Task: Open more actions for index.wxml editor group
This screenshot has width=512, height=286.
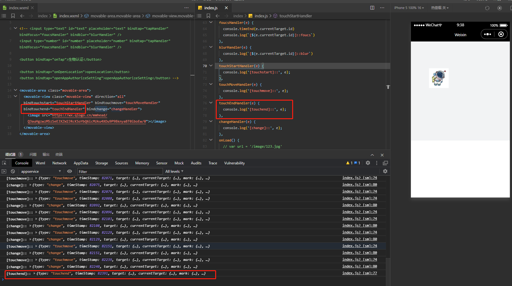Action: [186, 8]
